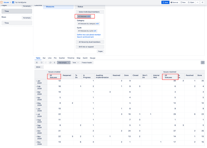Click the refresh icon right of table toolbar
This screenshot has height=148, width=207.
(202, 62)
